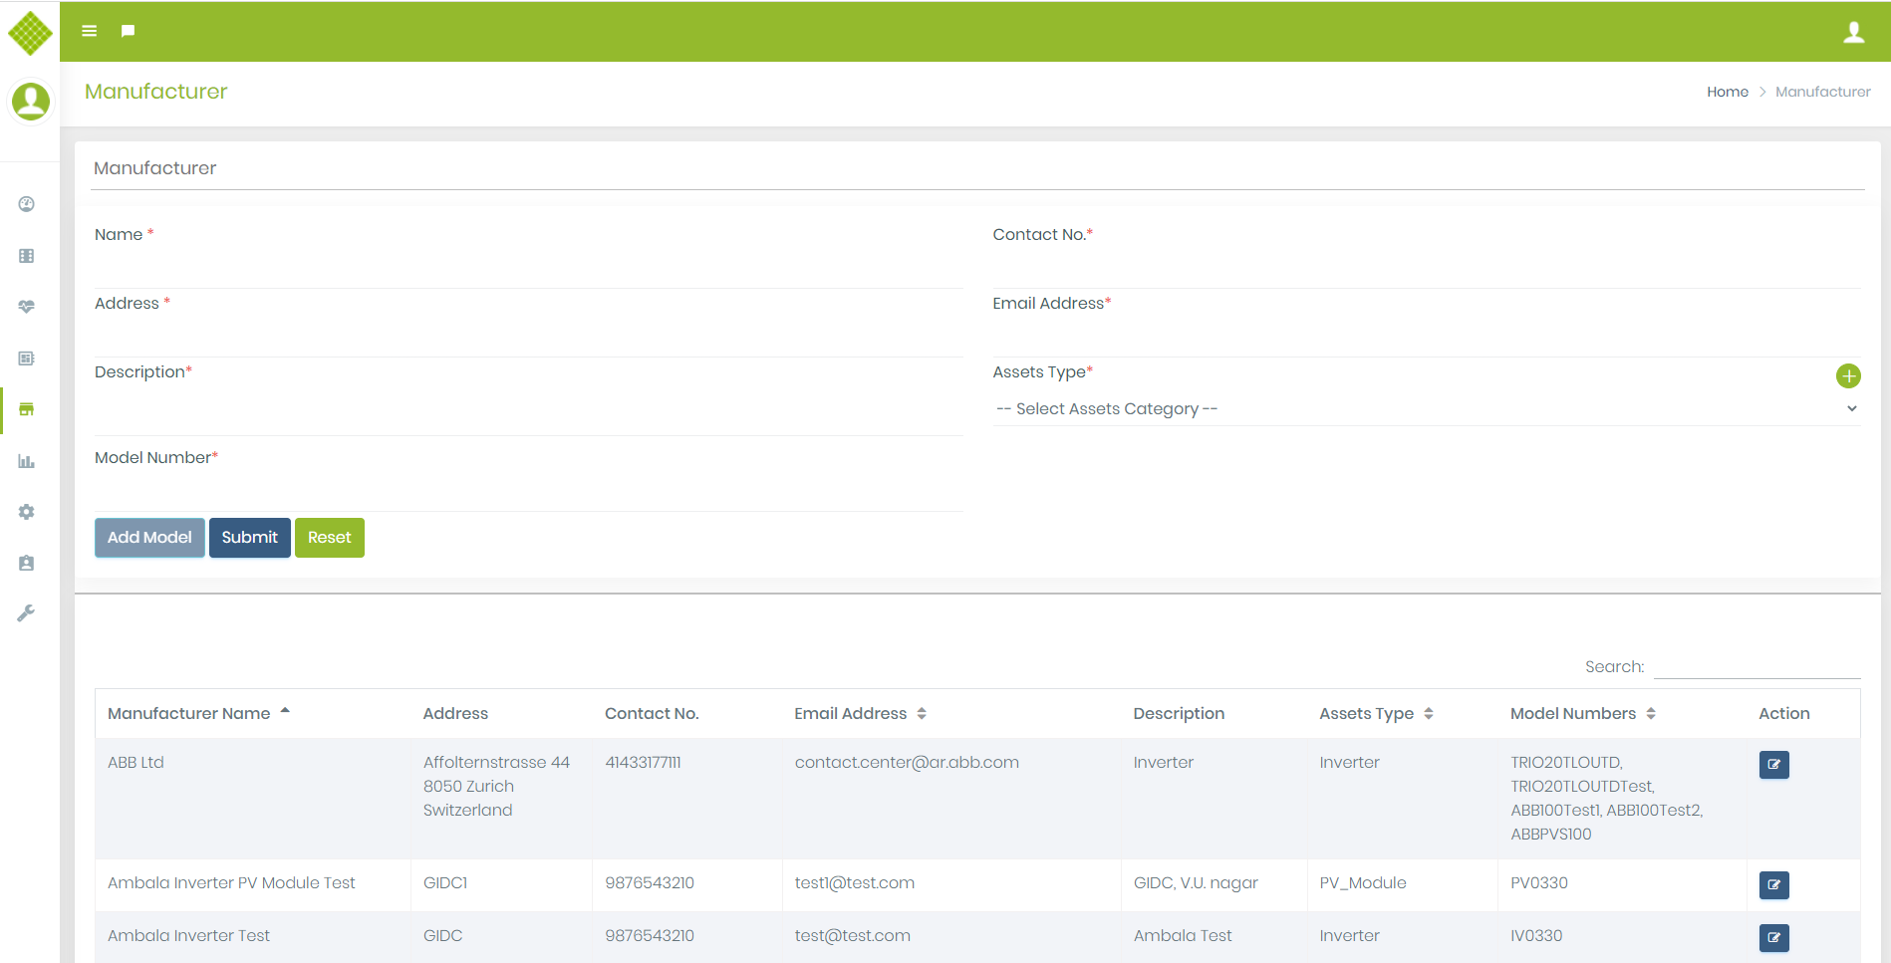Submit the manufacturer form
This screenshot has width=1891, height=963.
[249, 537]
